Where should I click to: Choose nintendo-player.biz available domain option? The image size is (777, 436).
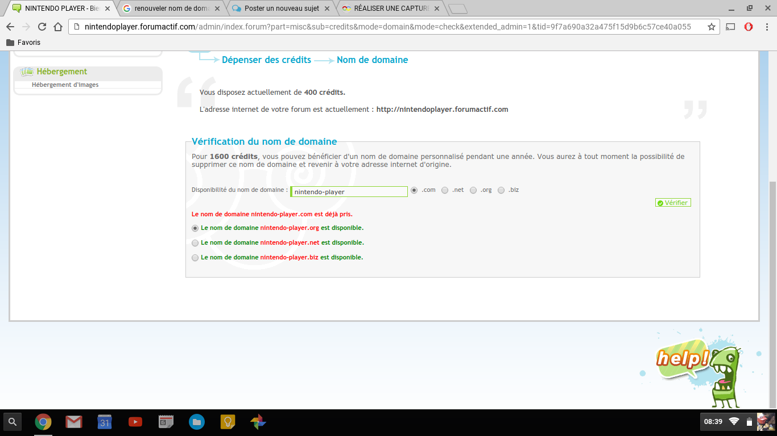tap(196, 258)
